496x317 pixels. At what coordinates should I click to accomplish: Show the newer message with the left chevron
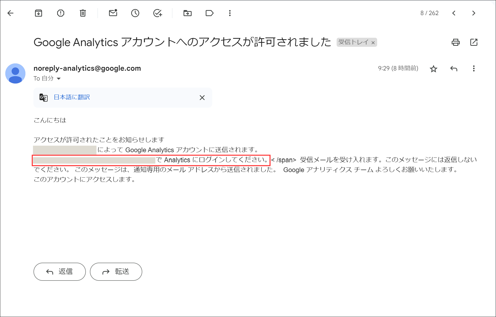tap(454, 13)
